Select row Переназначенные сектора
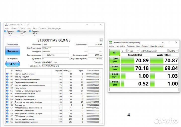181x127 pixels. (53, 82)
